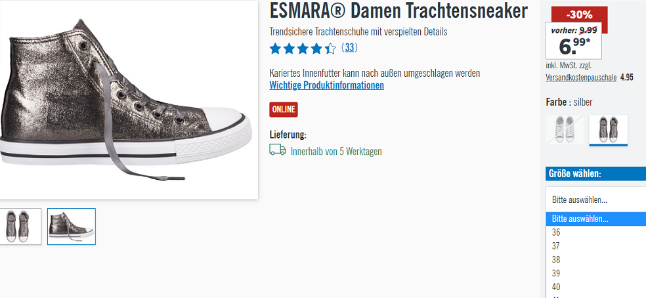Click the ESMARA Damen Trachtensneaker title
The width and height of the screenshot is (646, 298).
(398, 11)
